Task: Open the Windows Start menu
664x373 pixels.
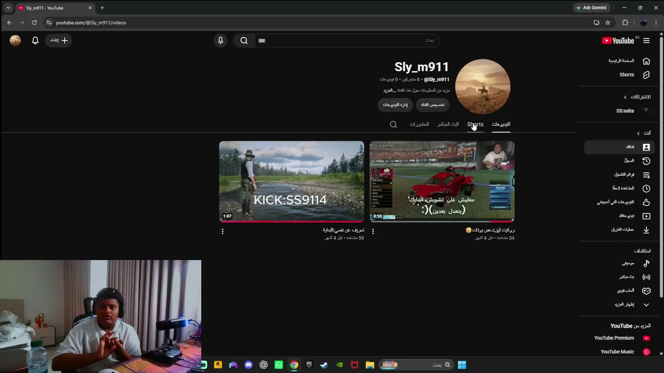Action: click(462, 365)
